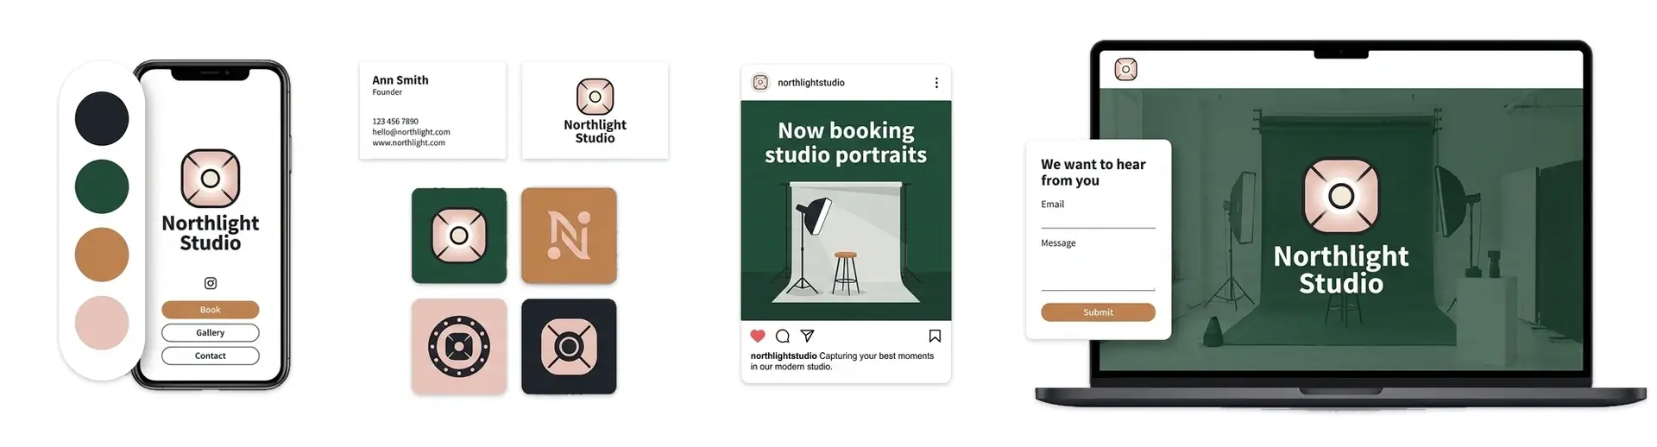1657x447 pixels.
Task: Open the three-dot post options menu
Action: click(x=936, y=83)
